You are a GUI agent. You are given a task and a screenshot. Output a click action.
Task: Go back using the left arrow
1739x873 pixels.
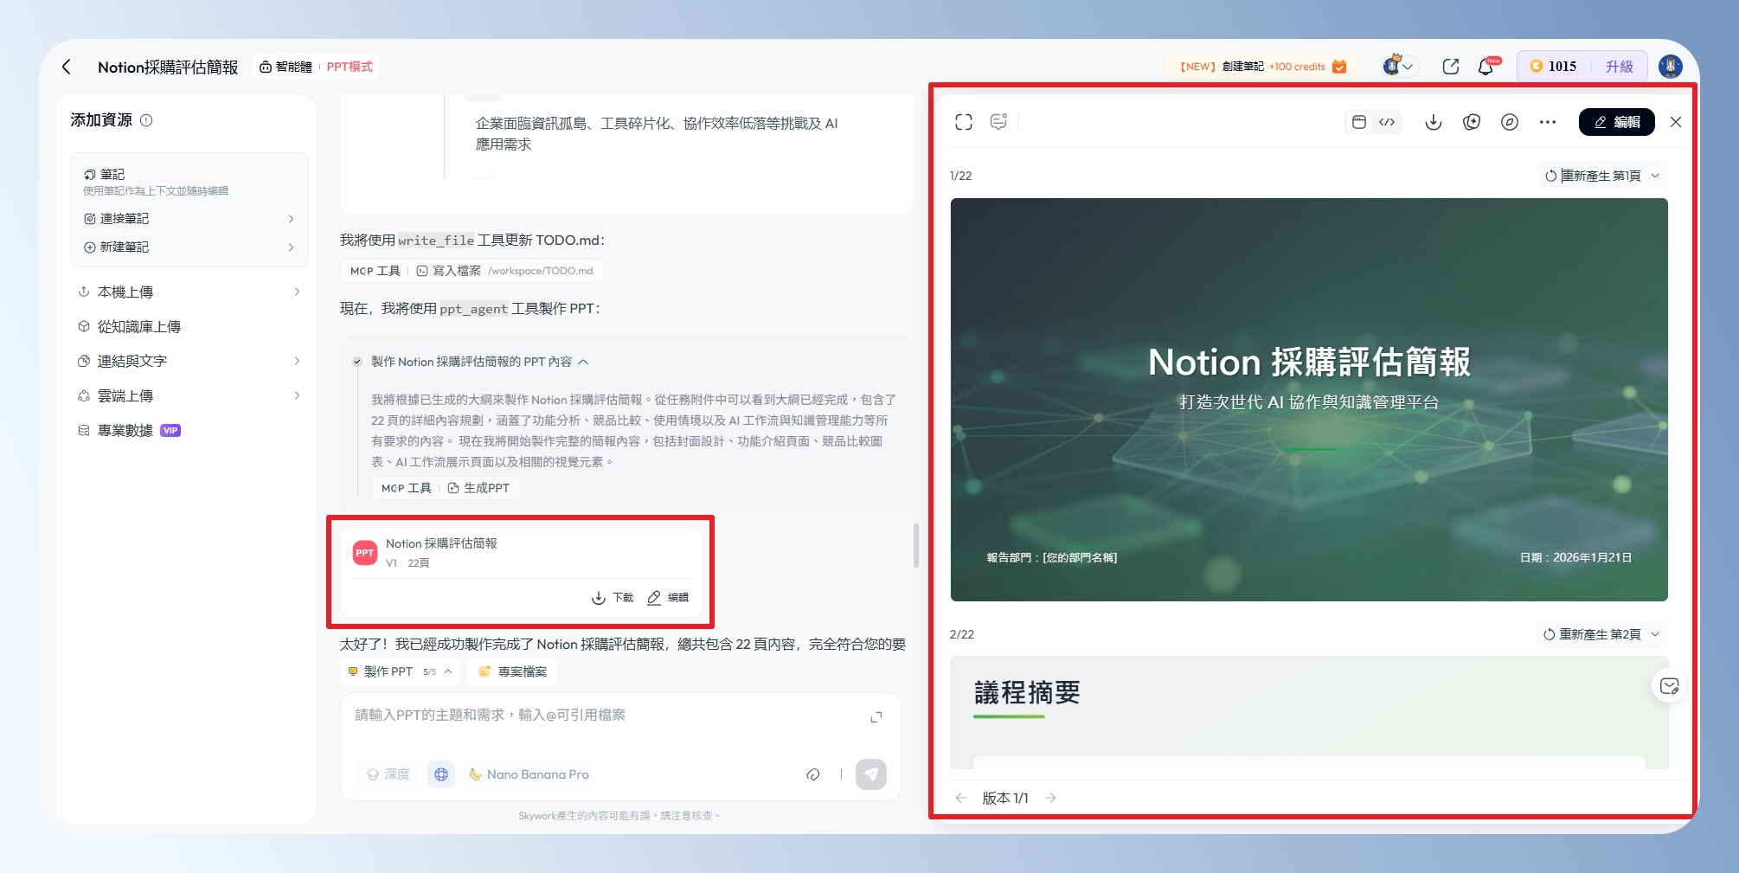coord(67,67)
